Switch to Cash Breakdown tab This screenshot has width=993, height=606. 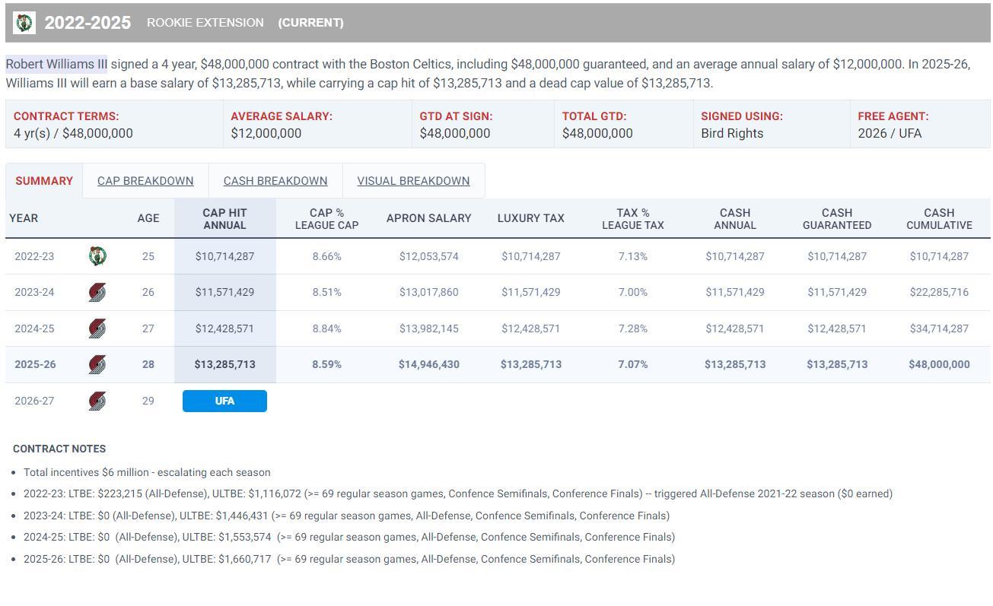[x=275, y=181]
